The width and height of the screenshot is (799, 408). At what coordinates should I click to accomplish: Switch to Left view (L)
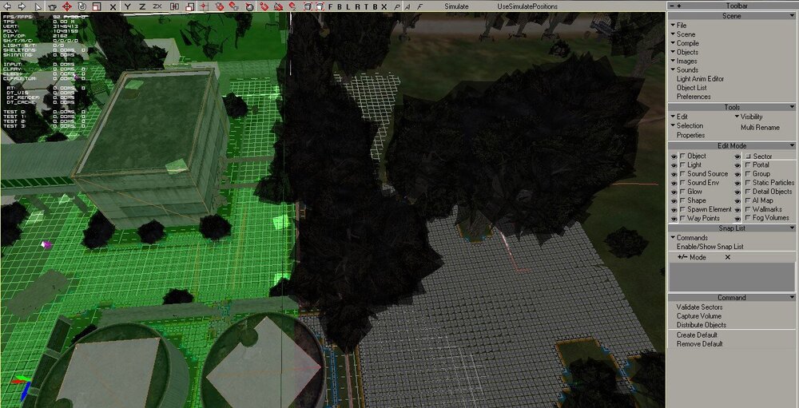click(348, 6)
